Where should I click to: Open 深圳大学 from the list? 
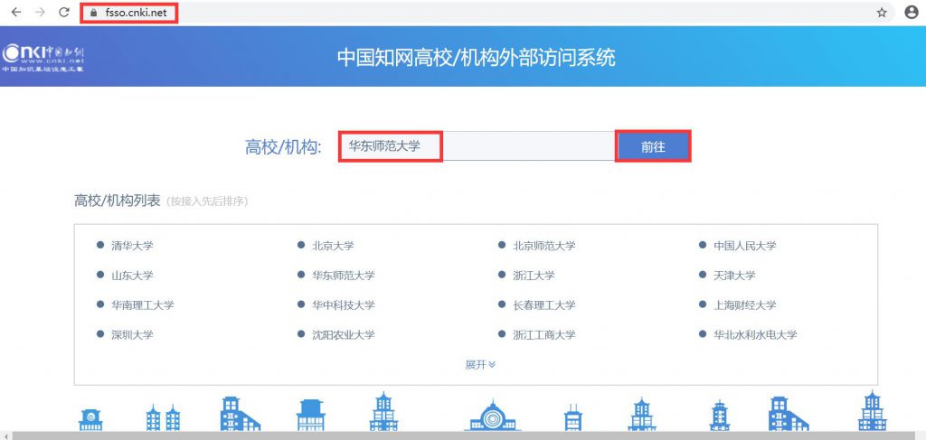point(132,334)
